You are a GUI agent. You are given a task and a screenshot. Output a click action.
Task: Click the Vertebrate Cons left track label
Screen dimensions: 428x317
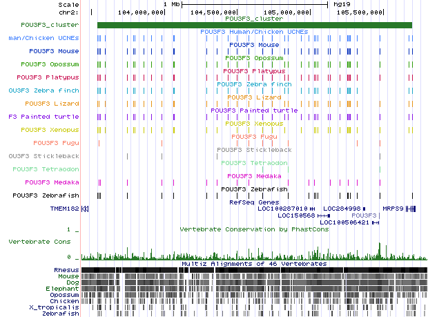(x=39, y=242)
